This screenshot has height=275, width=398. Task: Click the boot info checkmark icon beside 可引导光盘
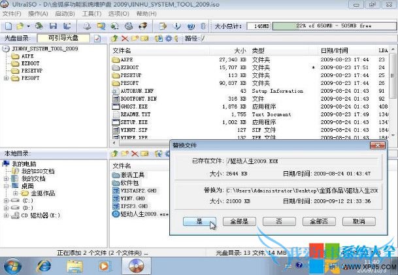click(x=97, y=39)
